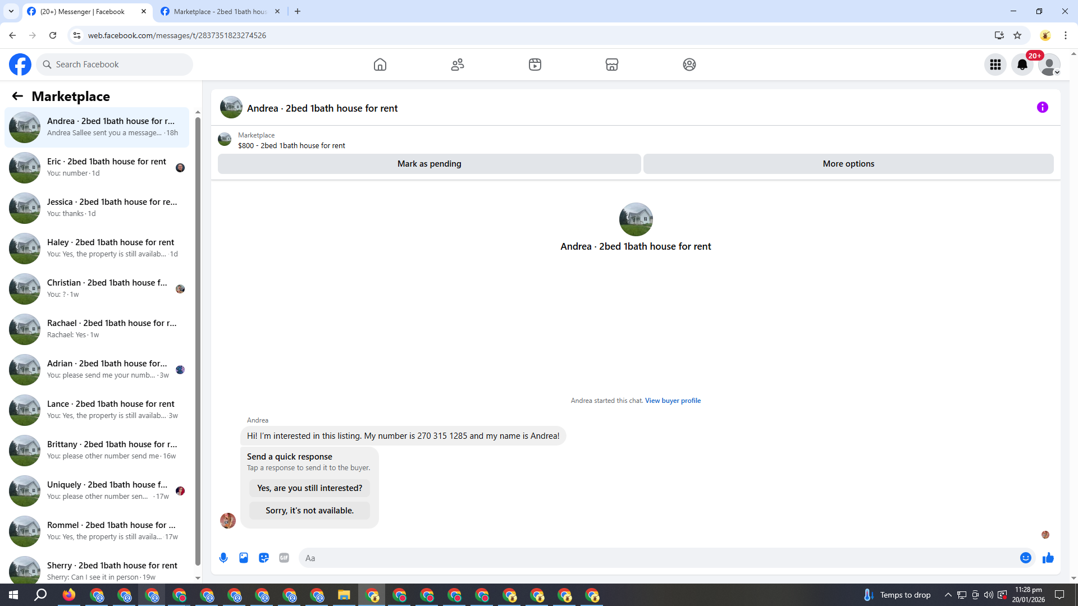1078x606 pixels.
Task: Open the Facebook menu grid icon
Action: tap(995, 65)
